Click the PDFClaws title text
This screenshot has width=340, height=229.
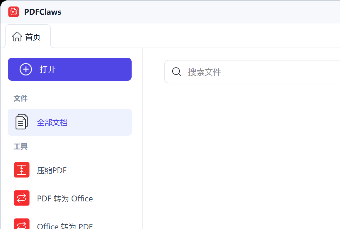coord(43,12)
